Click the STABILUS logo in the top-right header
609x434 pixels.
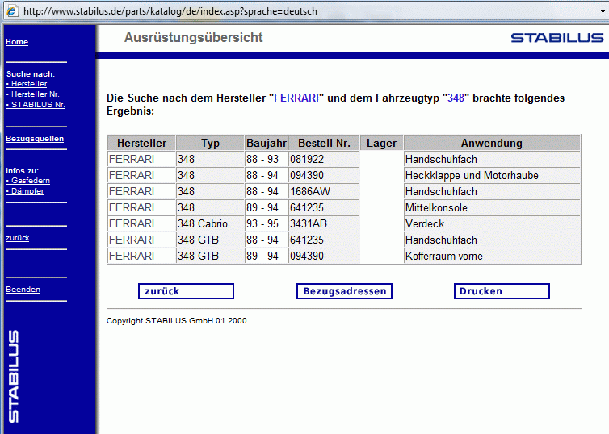556,38
